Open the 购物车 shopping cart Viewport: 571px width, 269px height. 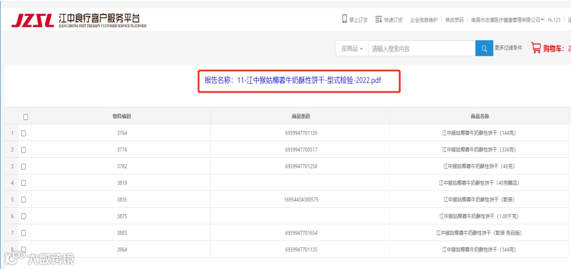coord(550,49)
